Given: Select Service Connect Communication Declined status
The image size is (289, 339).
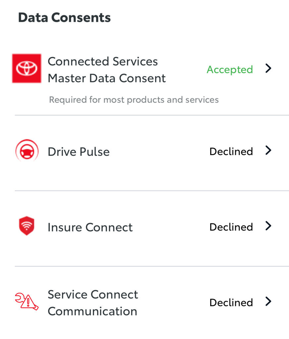Looking at the screenshot, I should tap(231, 303).
